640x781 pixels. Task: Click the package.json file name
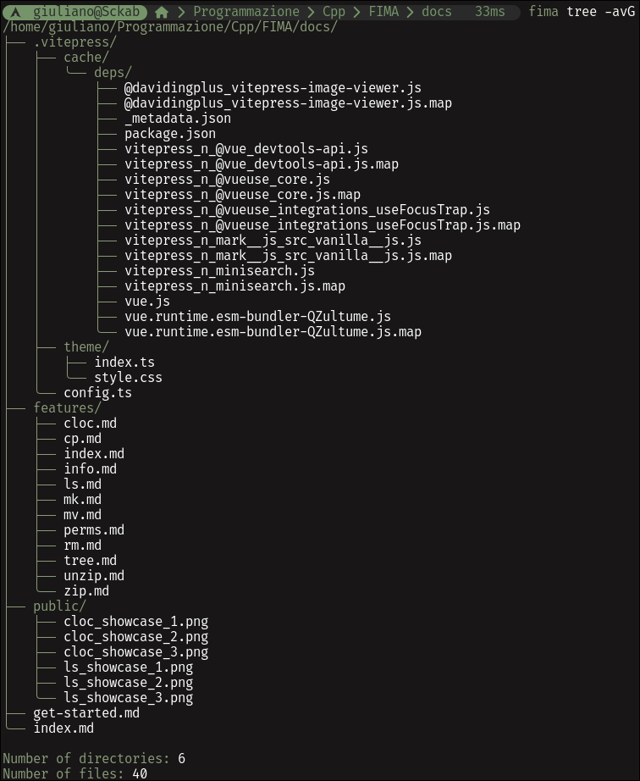pos(170,134)
